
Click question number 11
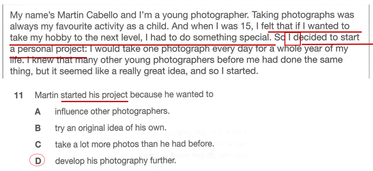[x=18, y=95]
